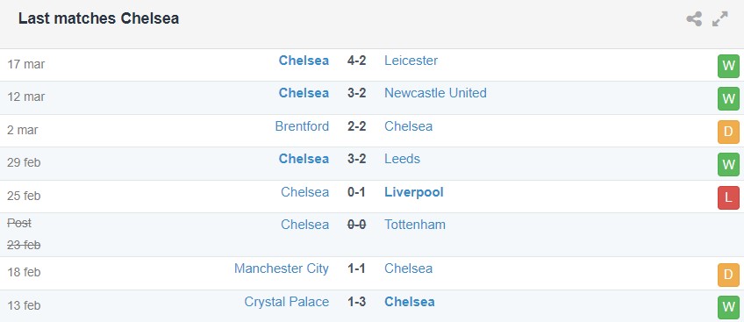
Task: Click the expand fullscreen arrows icon
Action: point(719,19)
